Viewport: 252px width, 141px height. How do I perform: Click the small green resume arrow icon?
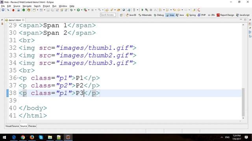point(143,10)
